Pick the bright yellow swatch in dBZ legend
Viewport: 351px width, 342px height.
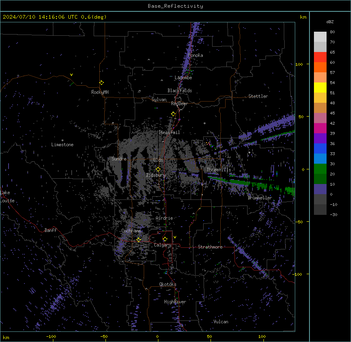[320, 87]
